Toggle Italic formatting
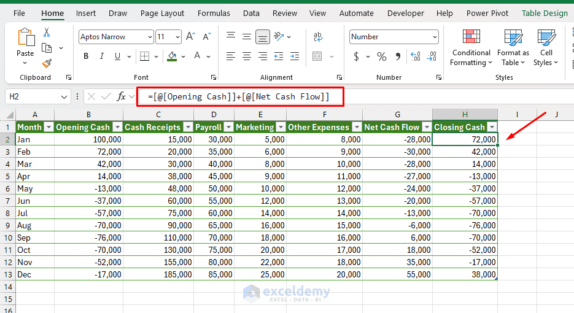The width and height of the screenshot is (574, 313). tap(101, 56)
